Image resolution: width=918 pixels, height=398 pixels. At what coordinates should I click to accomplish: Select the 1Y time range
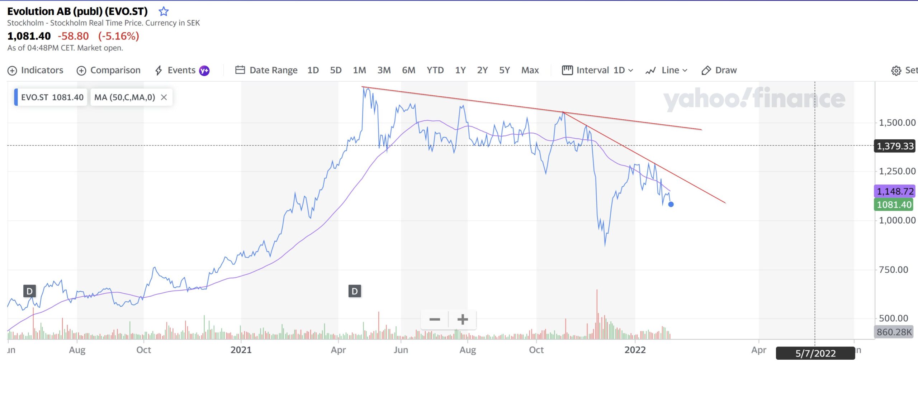[x=460, y=70]
